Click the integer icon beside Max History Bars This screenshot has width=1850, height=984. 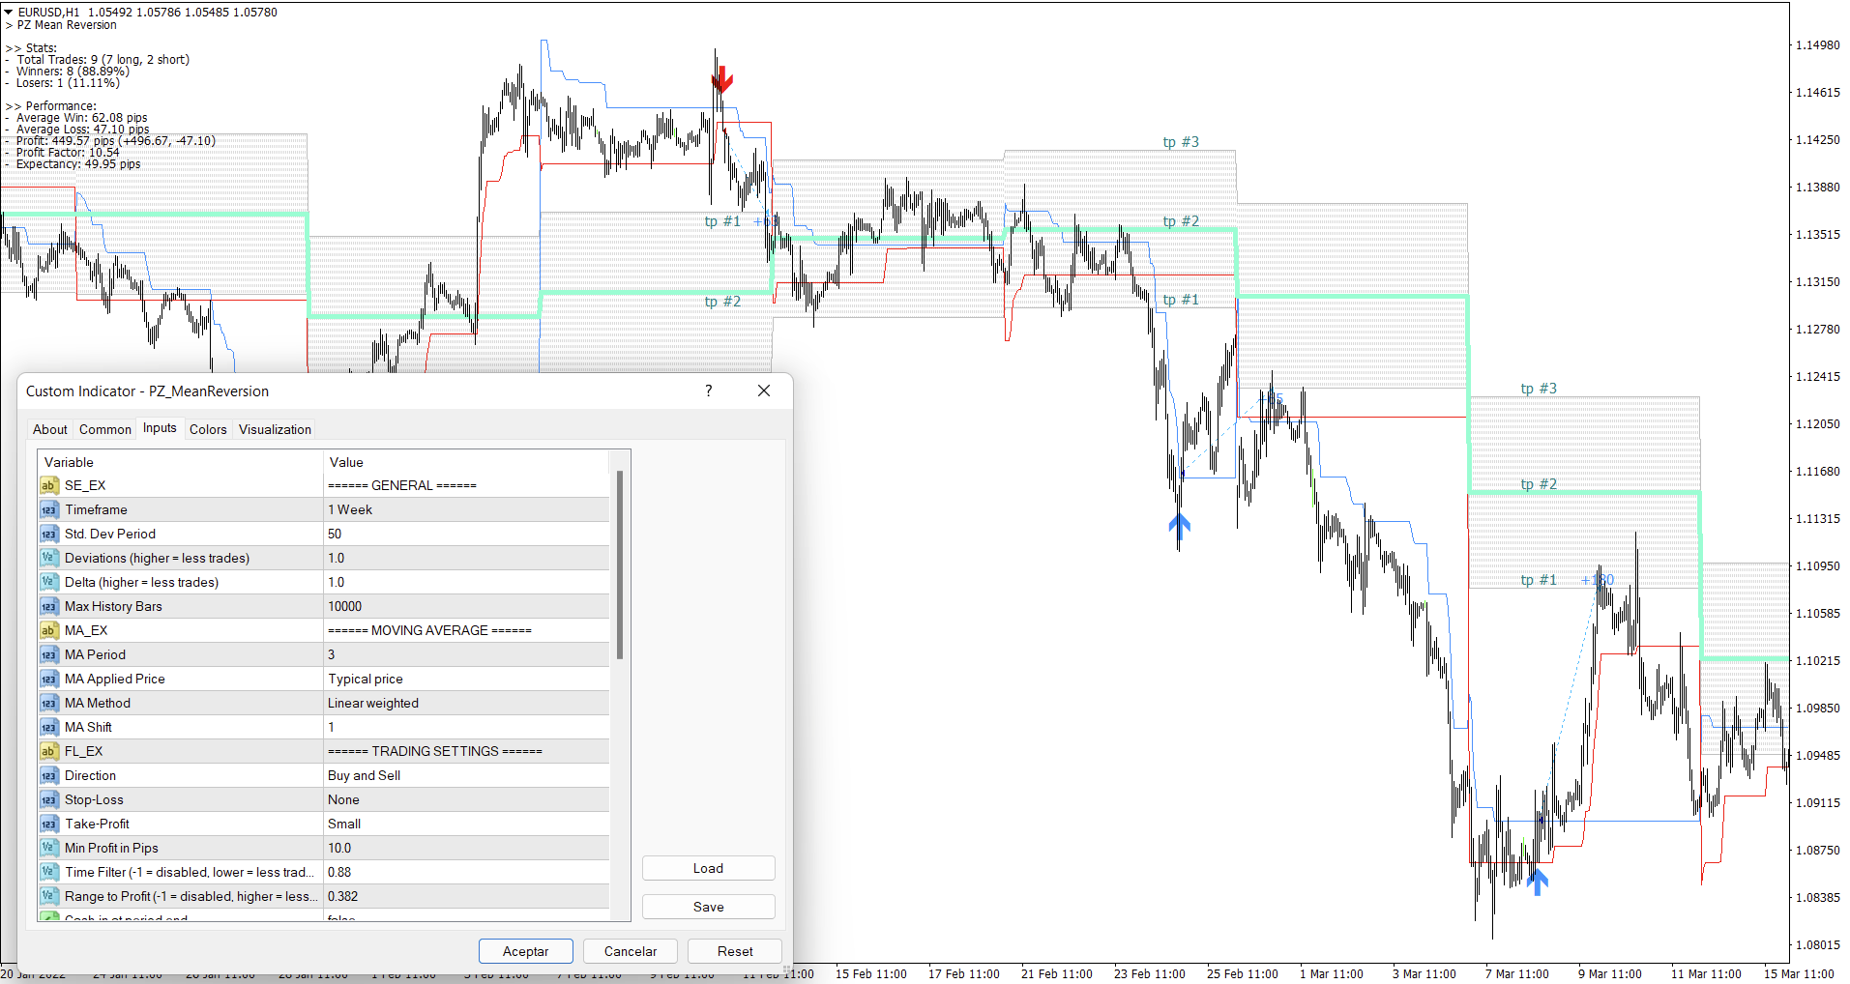click(x=48, y=606)
